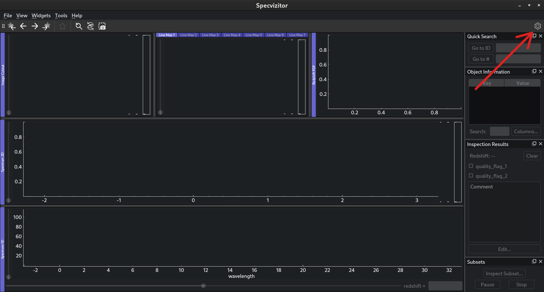
Task: Sort by the Value column header
Action: 522,83
